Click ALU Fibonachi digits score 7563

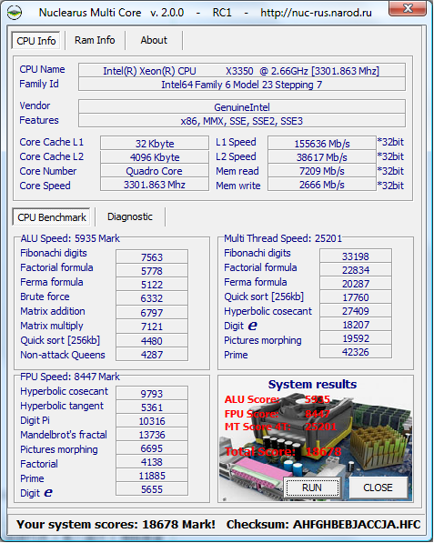point(152,257)
